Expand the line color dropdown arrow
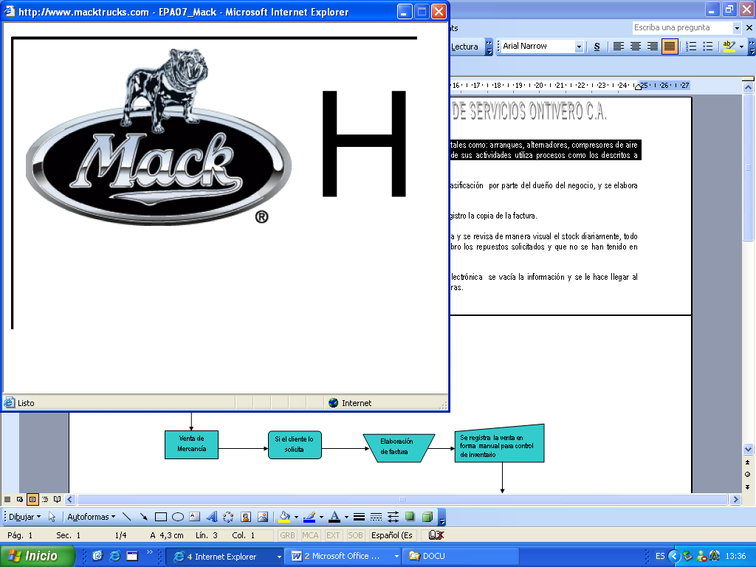The image size is (756, 567). tap(321, 517)
